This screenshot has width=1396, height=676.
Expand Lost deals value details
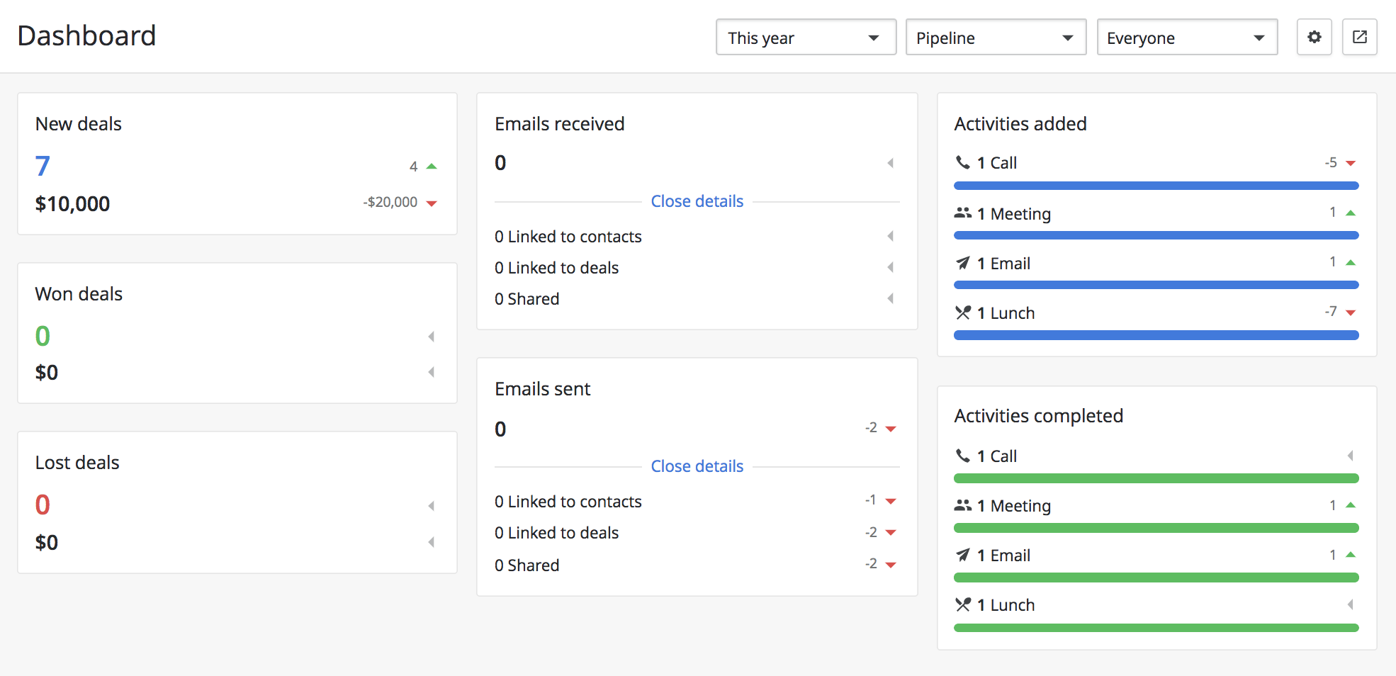(x=431, y=542)
